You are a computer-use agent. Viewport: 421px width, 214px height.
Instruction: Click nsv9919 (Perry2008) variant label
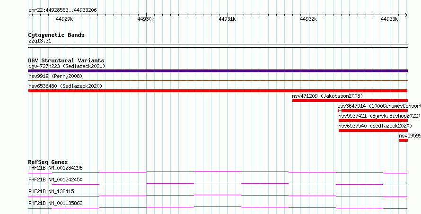tap(55, 76)
